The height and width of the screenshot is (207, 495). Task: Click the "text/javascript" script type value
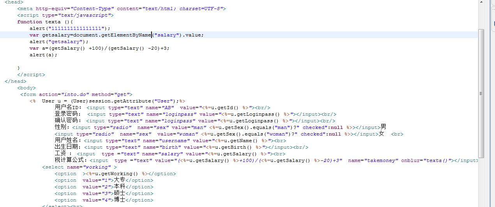(83, 15)
